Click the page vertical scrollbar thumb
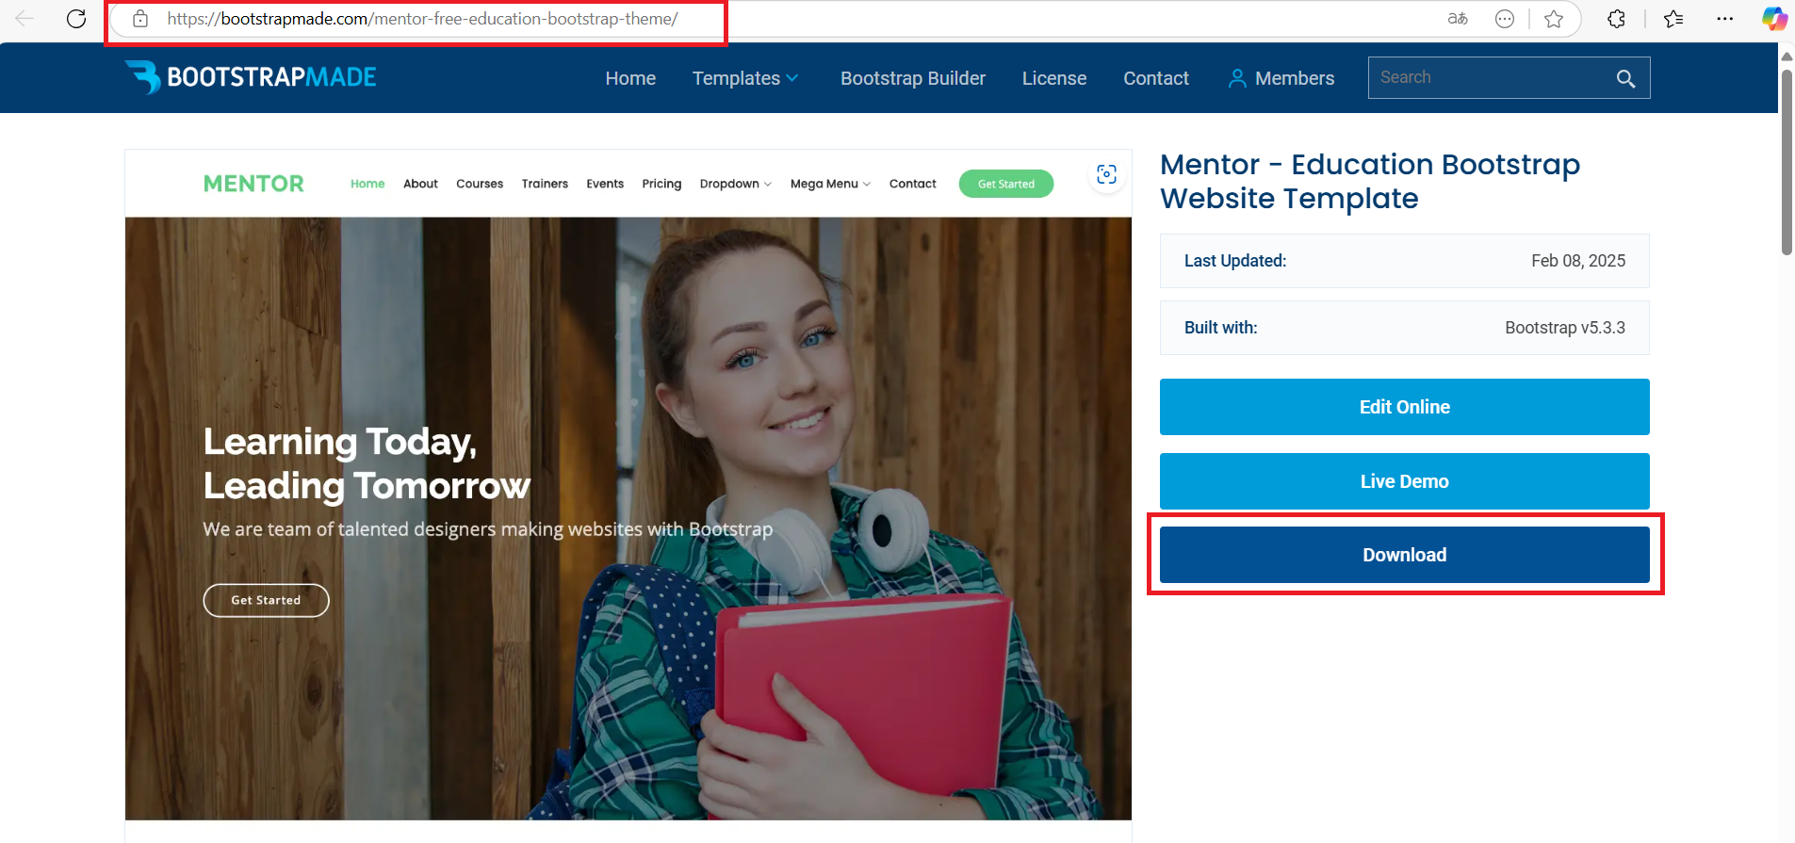This screenshot has width=1795, height=843. point(1786,160)
